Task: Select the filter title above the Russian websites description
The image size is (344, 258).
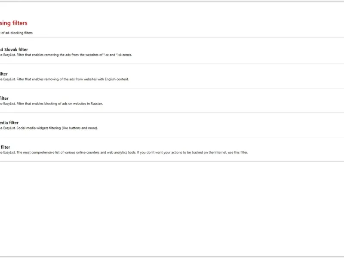Action: point(4,98)
